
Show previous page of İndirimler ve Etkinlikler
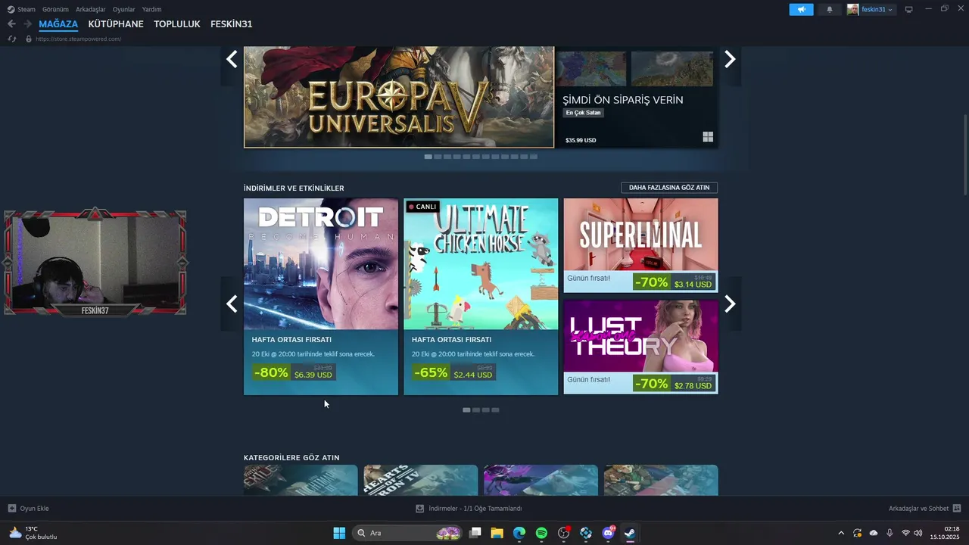click(232, 304)
